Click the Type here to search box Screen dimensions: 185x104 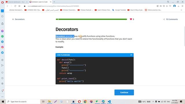[23, 101]
